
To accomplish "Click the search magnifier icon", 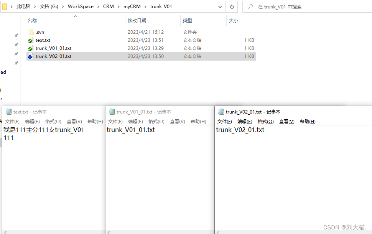I will [250, 7].
